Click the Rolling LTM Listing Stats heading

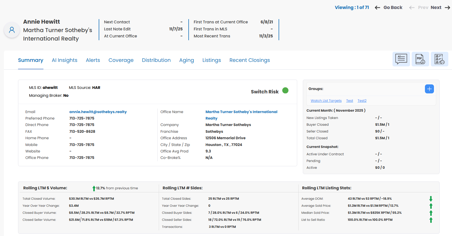327,188
